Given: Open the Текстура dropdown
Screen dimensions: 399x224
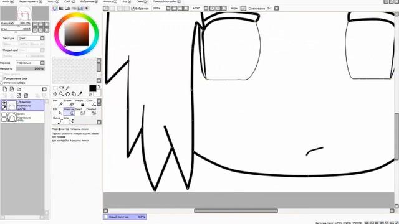Looking at the screenshot, I should (x=31, y=38).
